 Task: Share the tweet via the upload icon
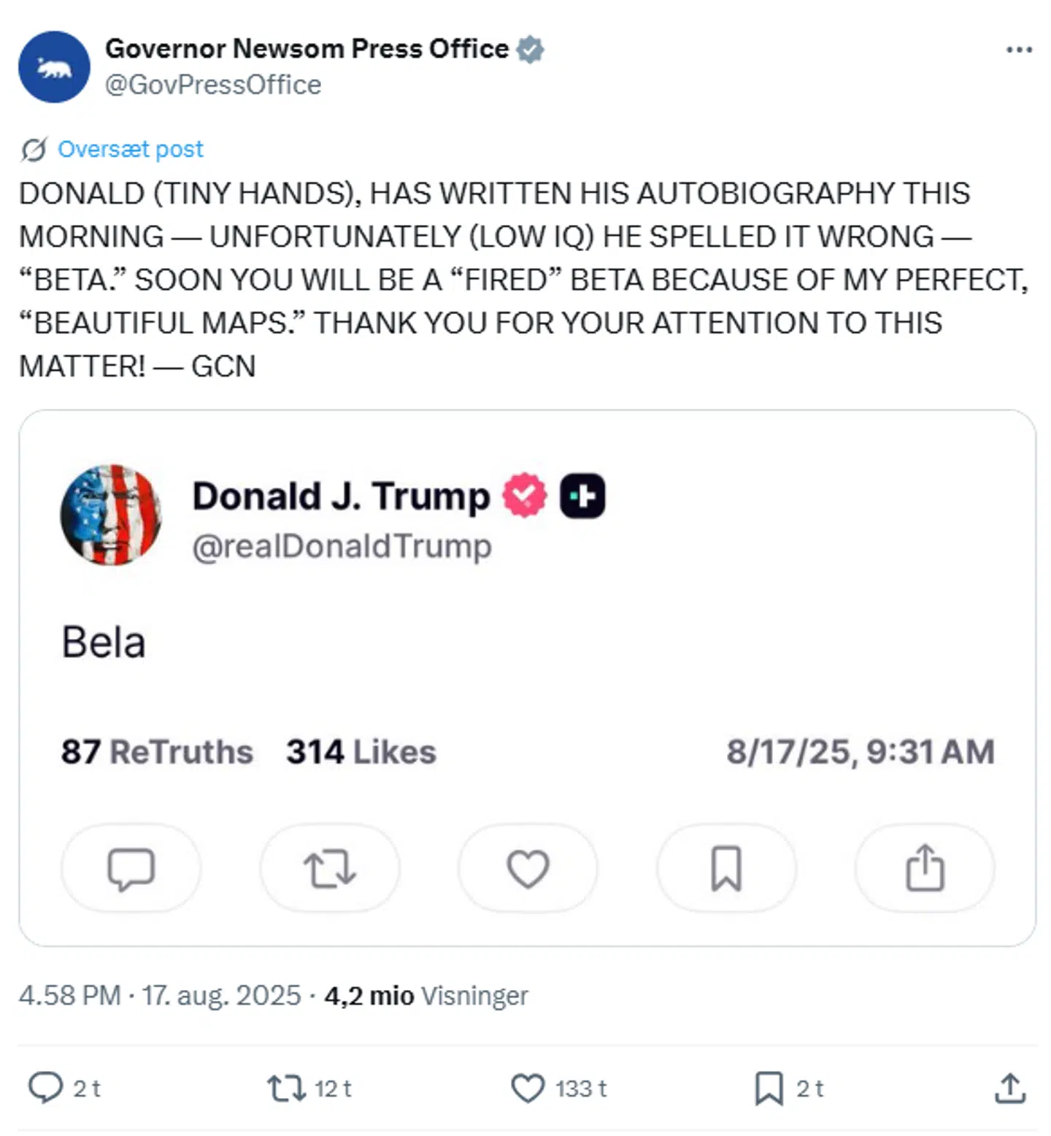click(1010, 1089)
